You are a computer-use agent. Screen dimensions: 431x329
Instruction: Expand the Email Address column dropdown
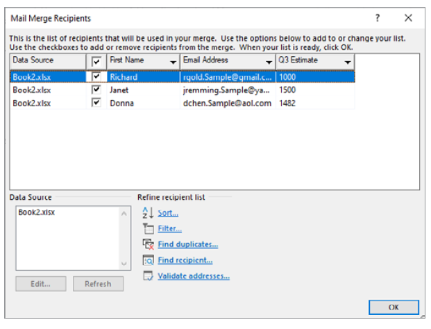point(269,62)
